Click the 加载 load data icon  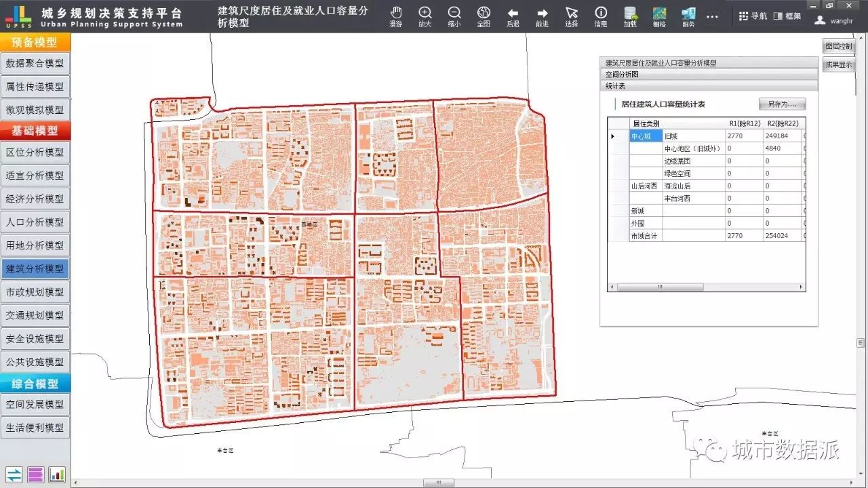(x=630, y=16)
